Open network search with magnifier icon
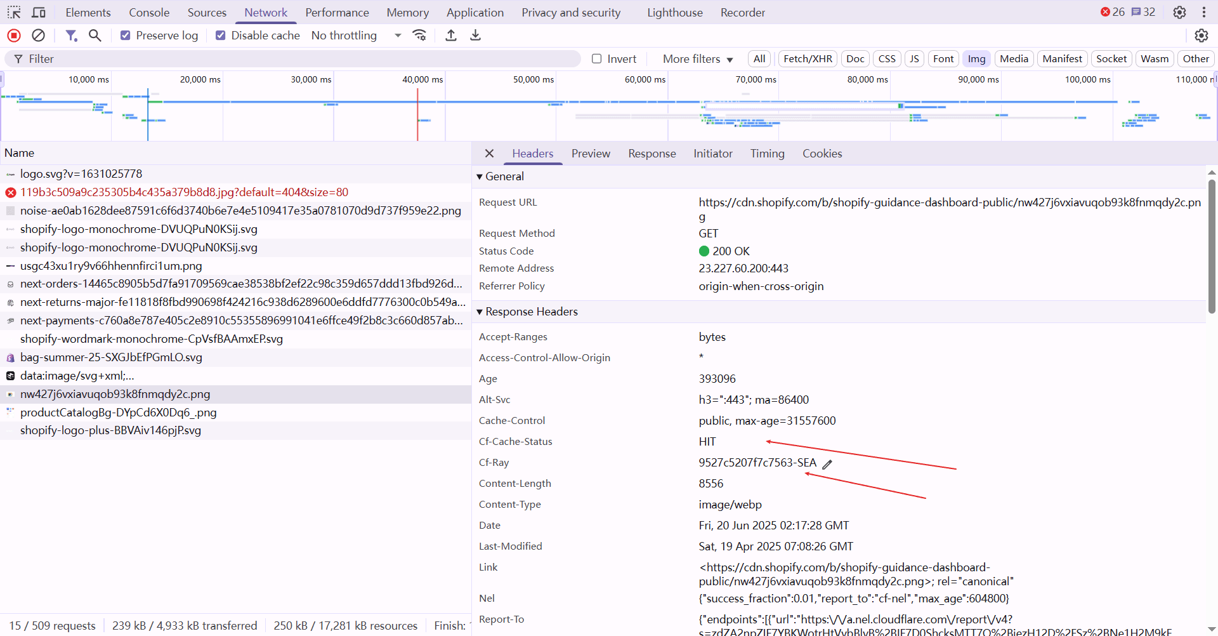This screenshot has height=636, width=1218. (x=95, y=36)
